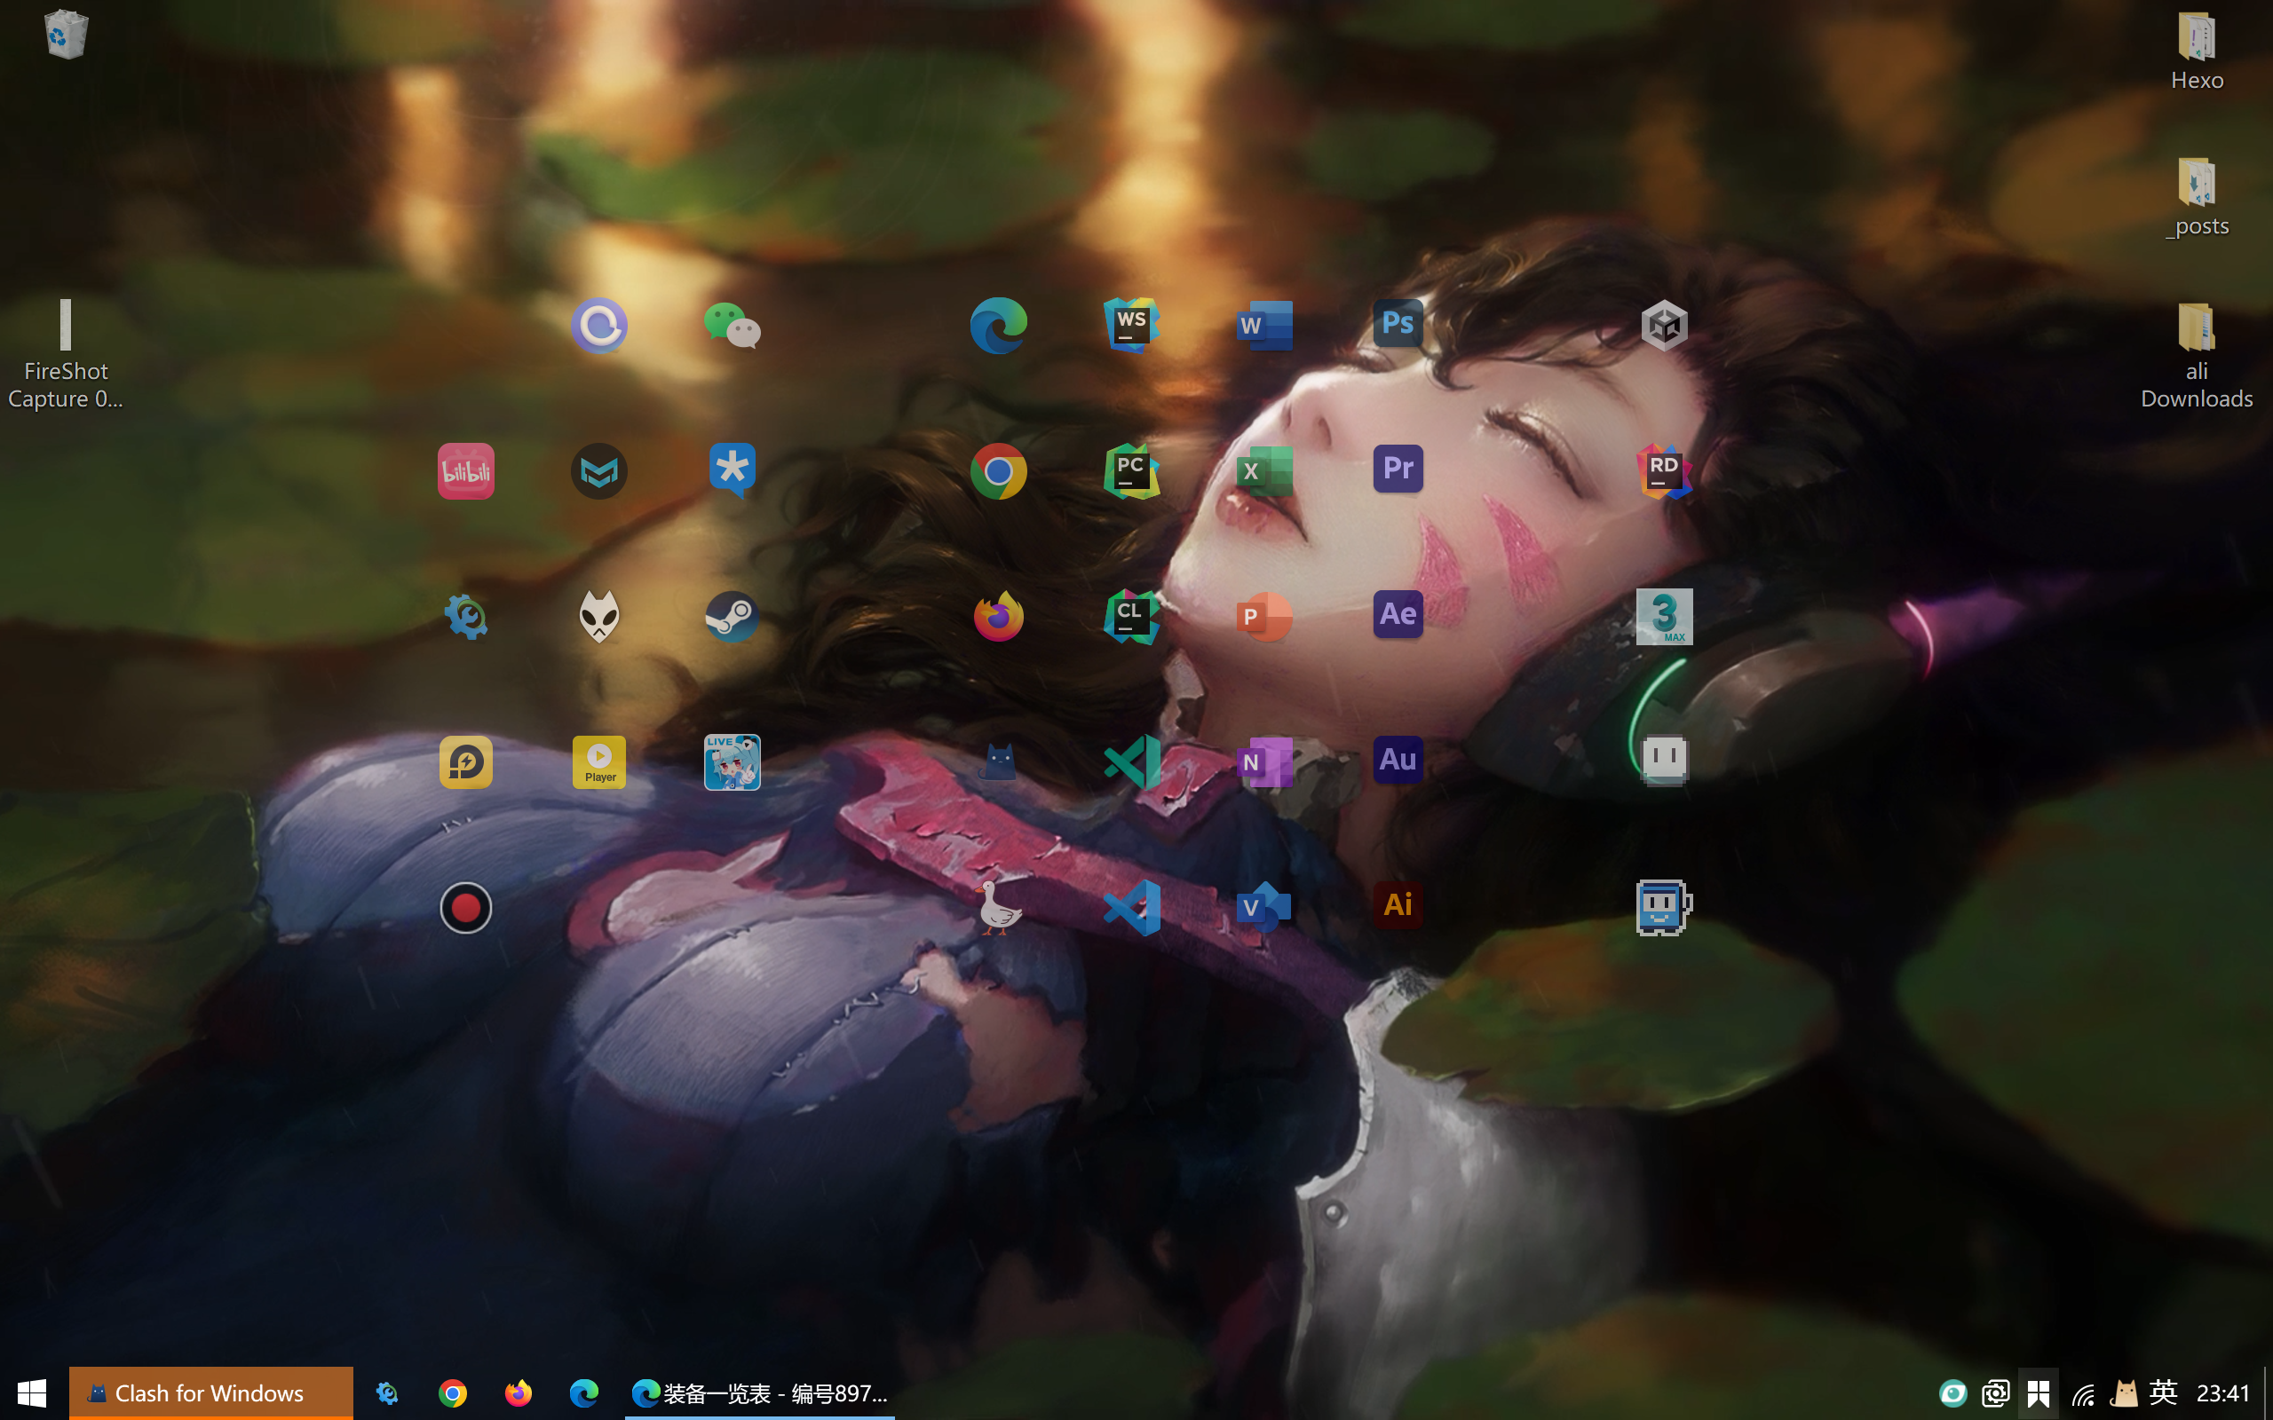Launch Adobe Premiere Pro desktop shortcut
The image size is (2273, 1420).
click(1398, 469)
